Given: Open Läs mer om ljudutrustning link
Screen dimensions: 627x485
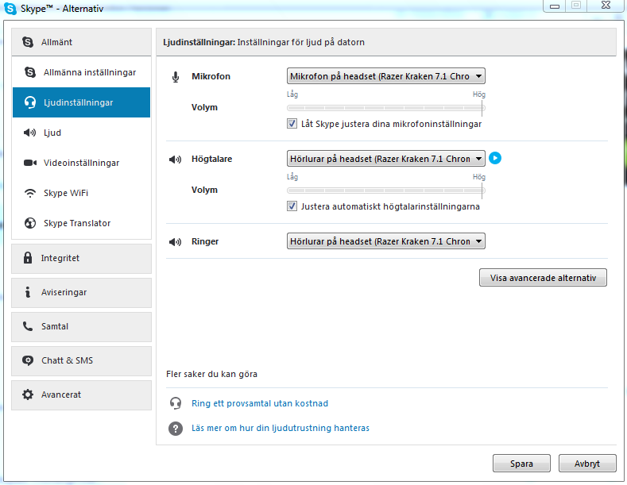Looking at the screenshot, I should click(281, 429).
